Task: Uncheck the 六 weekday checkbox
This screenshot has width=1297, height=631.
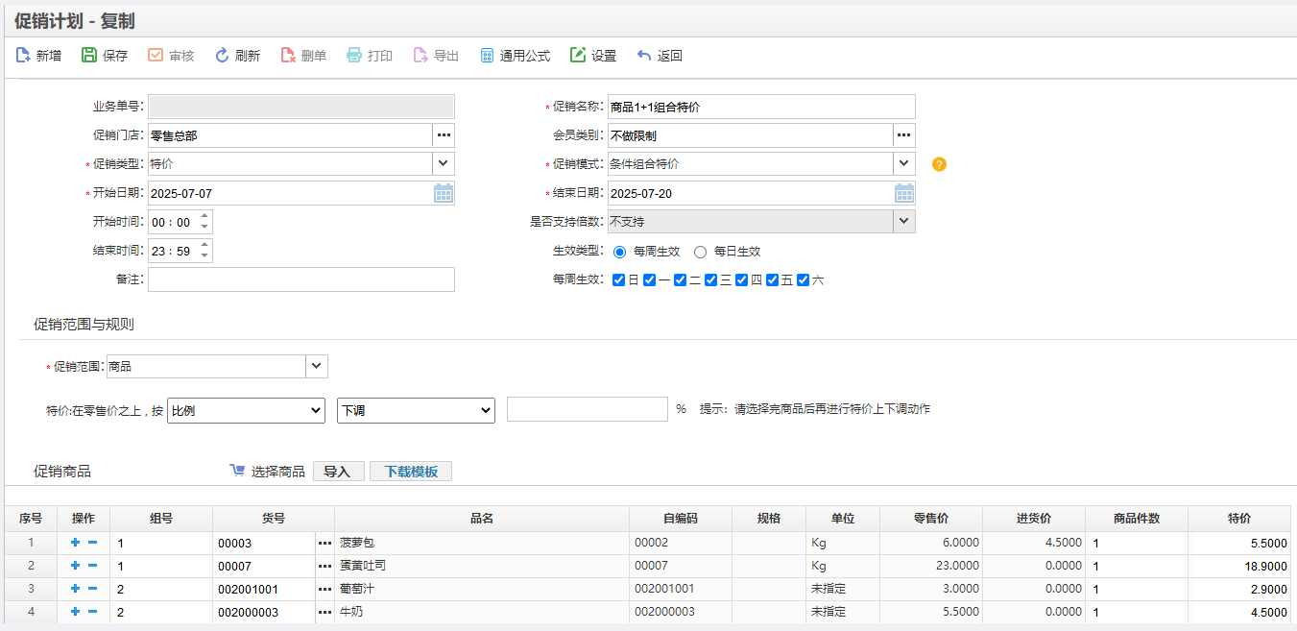Action: pos(804,280)
